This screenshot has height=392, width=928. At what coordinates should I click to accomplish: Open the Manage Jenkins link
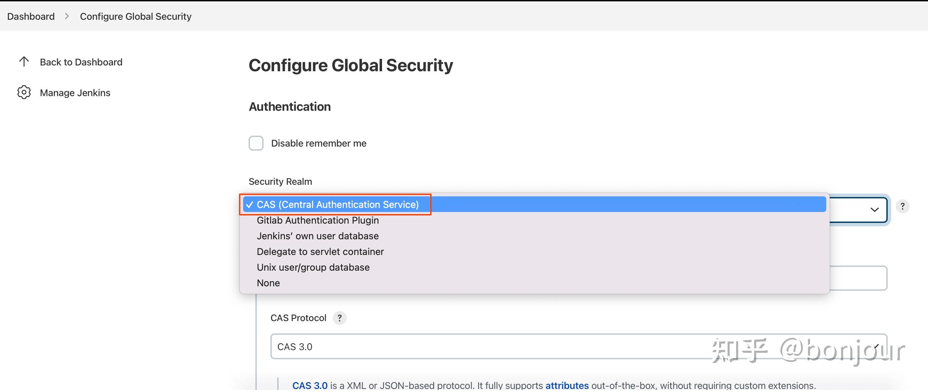75,93
